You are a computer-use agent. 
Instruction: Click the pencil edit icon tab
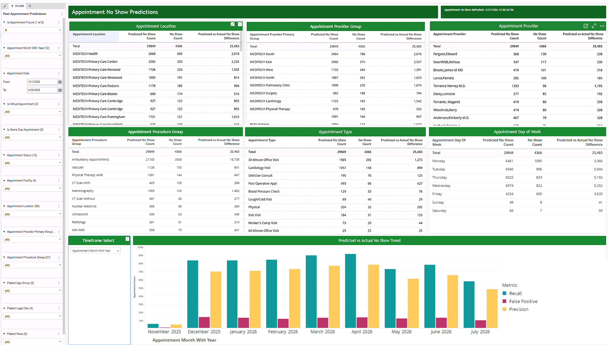coord(5,6)
